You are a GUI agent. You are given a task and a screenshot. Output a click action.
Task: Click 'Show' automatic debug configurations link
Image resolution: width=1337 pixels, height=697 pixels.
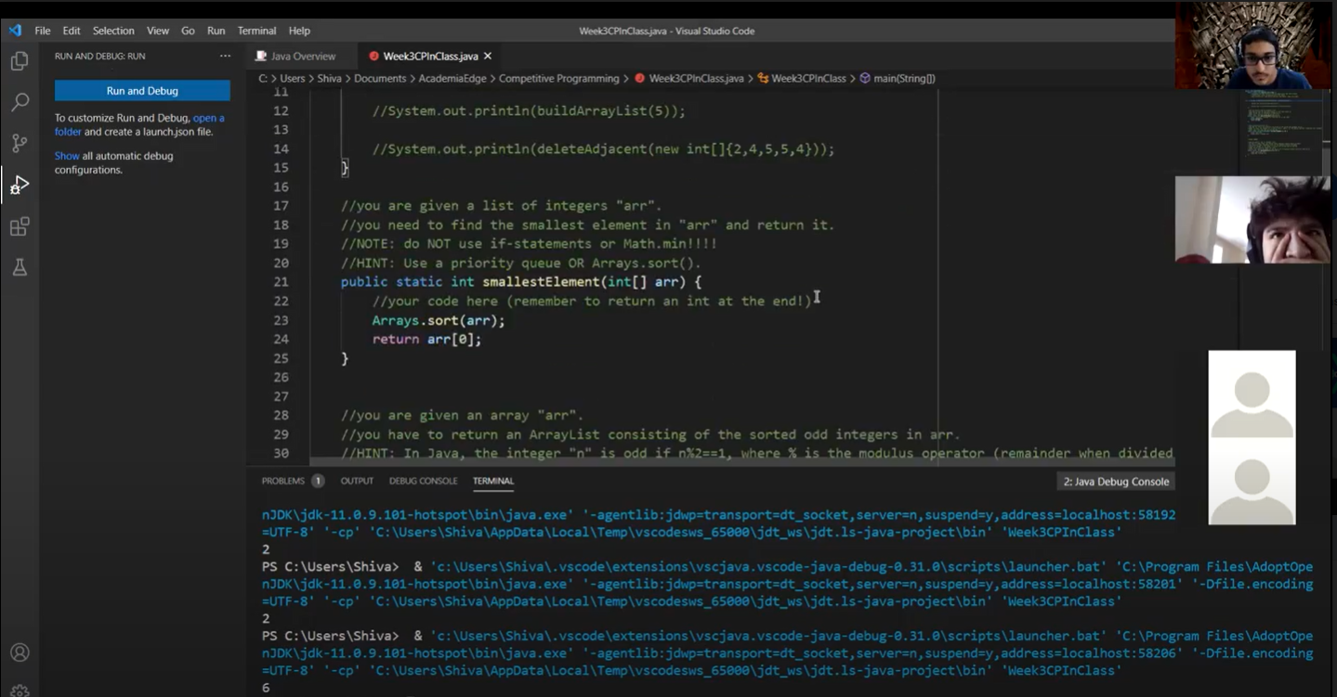coord(67,156)
